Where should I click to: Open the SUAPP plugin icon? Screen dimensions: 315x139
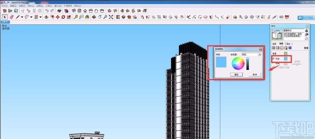pos(287,17)
